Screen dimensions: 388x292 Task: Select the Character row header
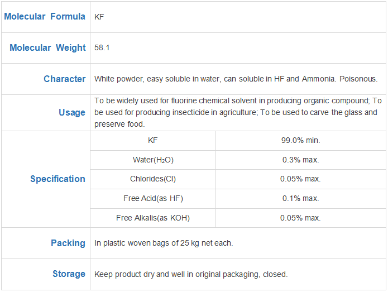click(64, 79)
